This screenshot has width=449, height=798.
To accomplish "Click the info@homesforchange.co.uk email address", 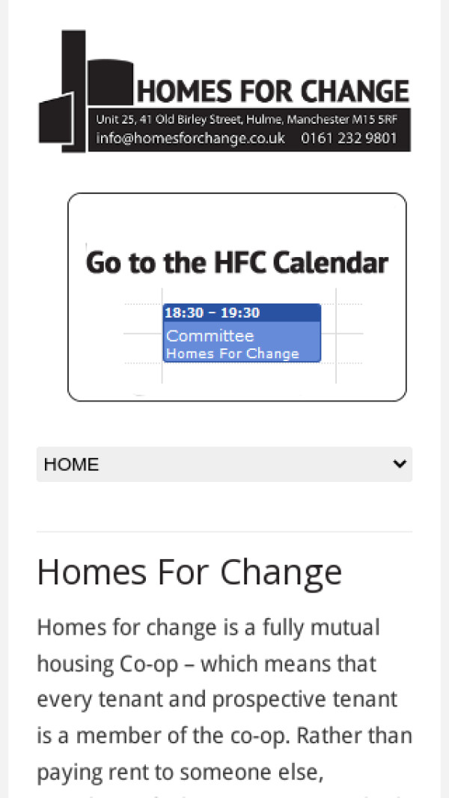I will click(x=191, y=139).
